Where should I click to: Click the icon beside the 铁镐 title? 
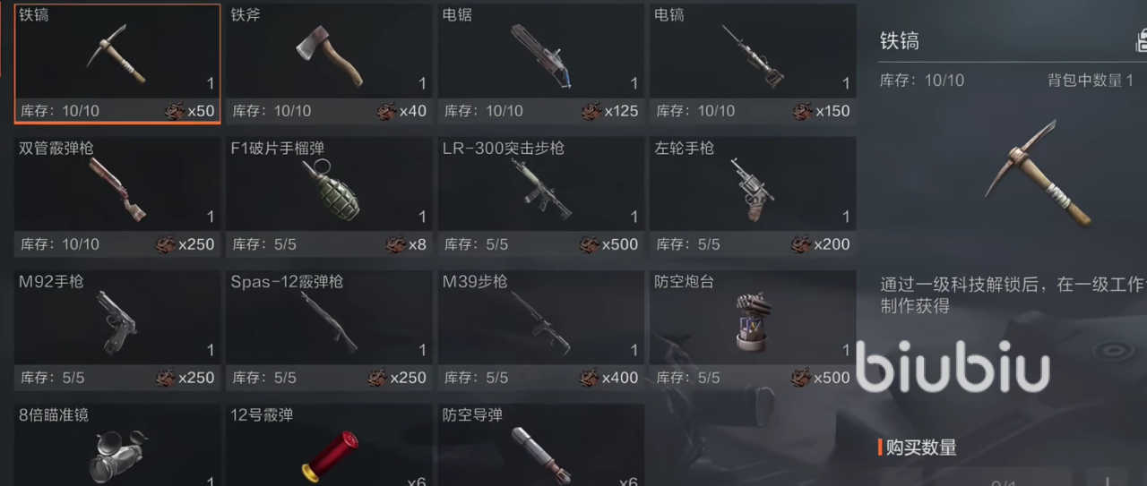1141,40
